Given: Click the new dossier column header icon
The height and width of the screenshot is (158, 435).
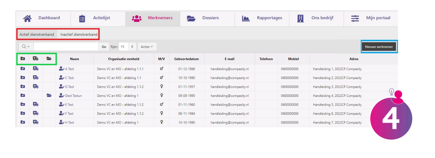Looking at the screenshot, I should click(23, 59).
